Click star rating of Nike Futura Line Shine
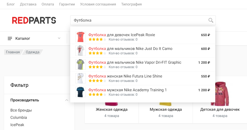The height and width of the screenshot is (130, 247). pyautogui.click(x=97, y=81)
